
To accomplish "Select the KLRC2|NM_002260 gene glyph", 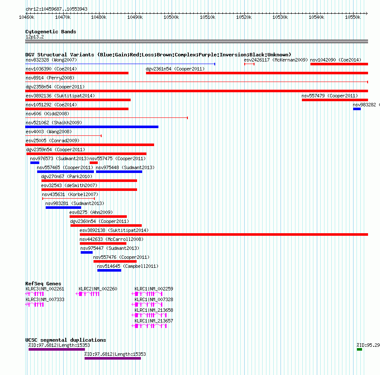I will tap(88, 294).
